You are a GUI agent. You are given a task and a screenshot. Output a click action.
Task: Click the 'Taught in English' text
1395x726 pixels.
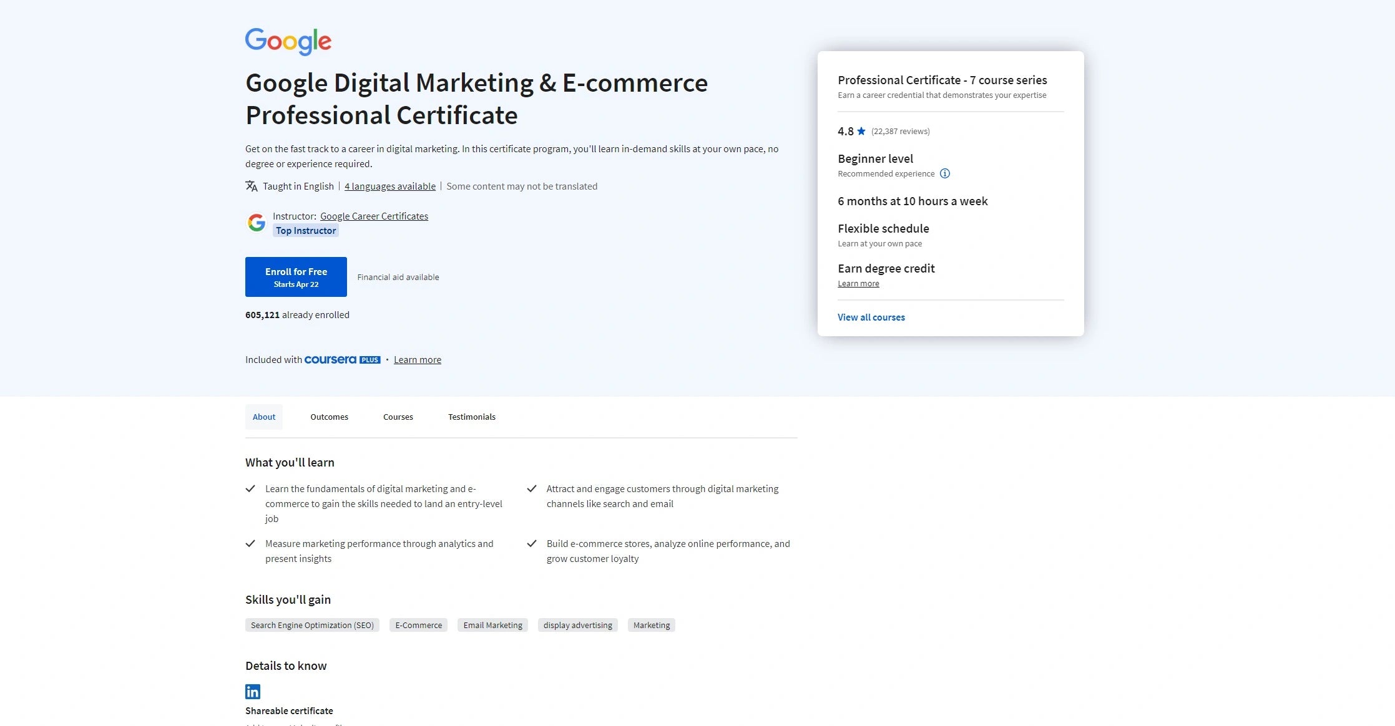point(298,186)
